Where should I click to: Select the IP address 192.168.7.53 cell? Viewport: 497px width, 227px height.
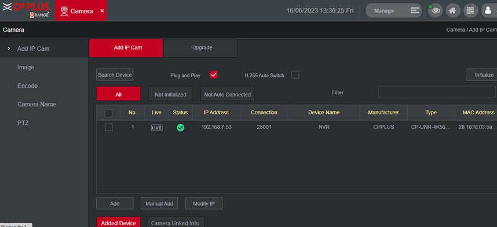click(x=216, y=127)
